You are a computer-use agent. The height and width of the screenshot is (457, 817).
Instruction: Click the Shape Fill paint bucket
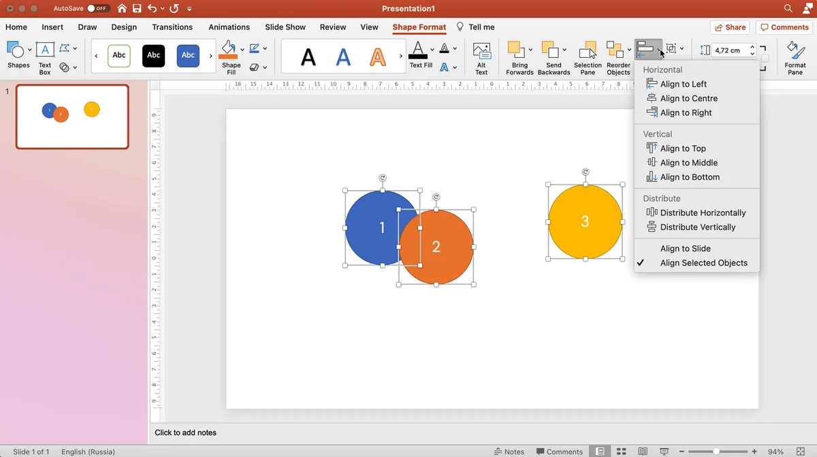(x=228, y=50)
